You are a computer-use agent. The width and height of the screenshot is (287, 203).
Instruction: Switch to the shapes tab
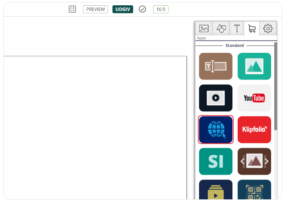pyautogui.click(x=221, y=28)
